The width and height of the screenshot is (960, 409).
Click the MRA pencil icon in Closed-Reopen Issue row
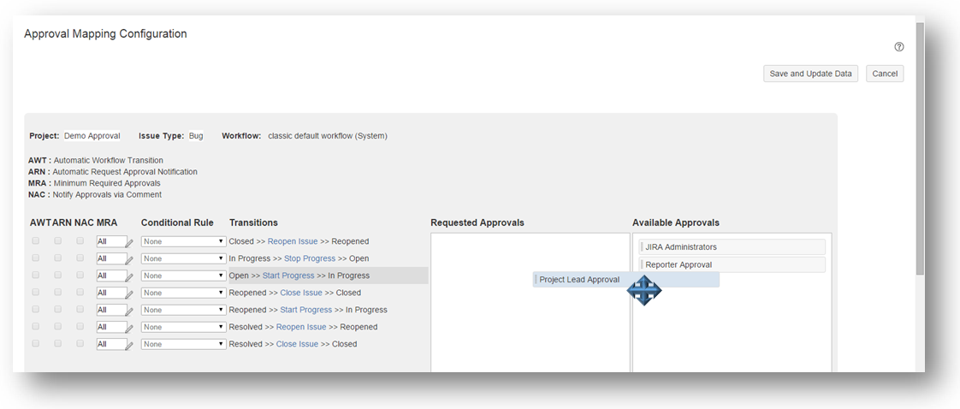(x=130, y=243)
